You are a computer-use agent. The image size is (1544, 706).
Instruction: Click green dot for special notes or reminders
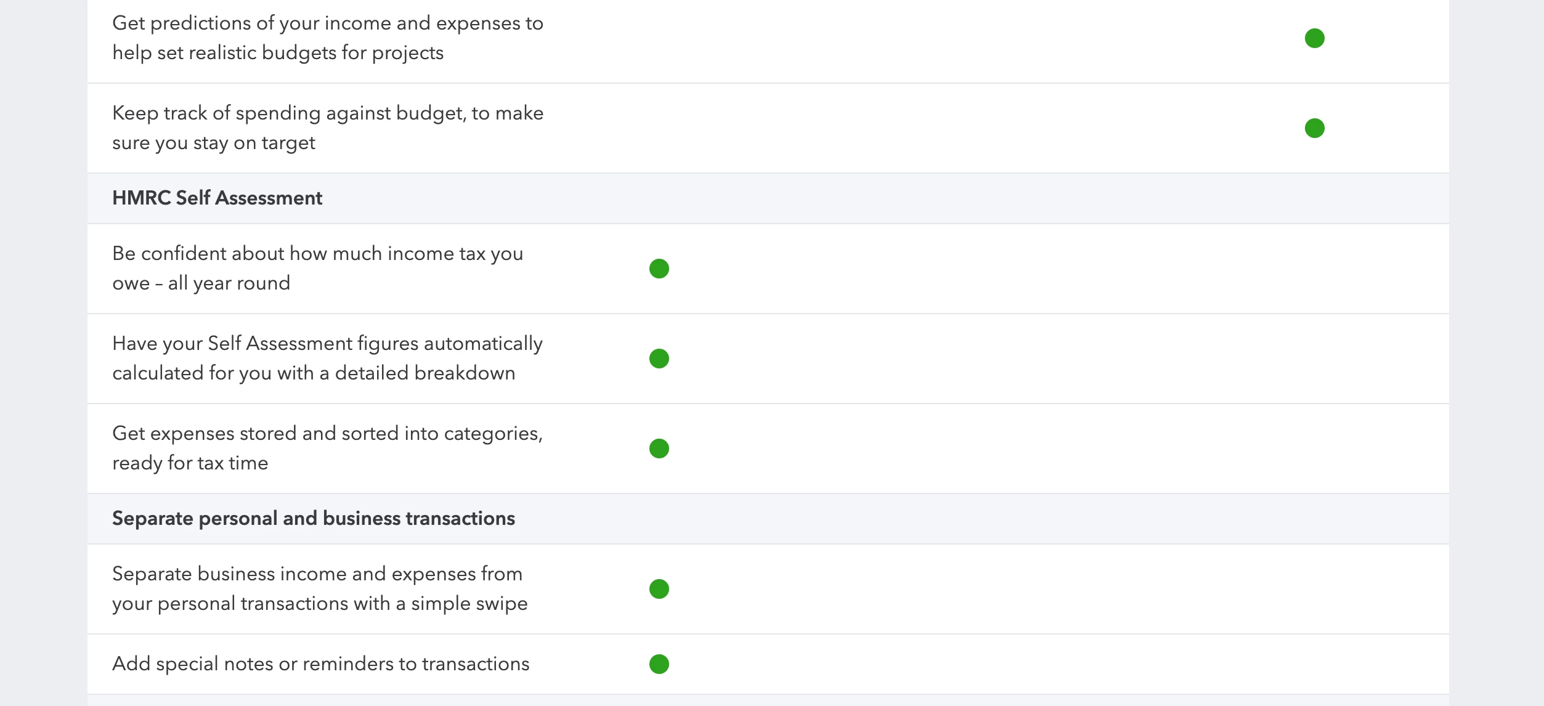point(659,664)
